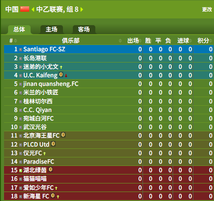
Task: Go to previous league group arrow
Action: (x=33, y=9)
